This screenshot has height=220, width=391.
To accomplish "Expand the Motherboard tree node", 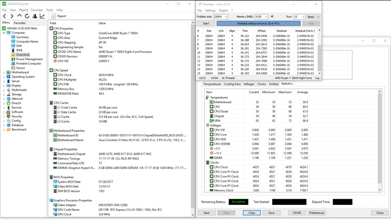I will pyautogui.click(x=4, y=72).
